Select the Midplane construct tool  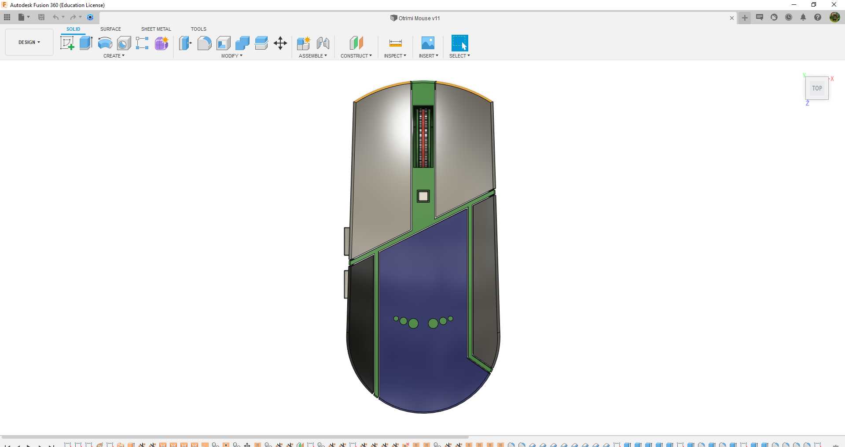click(x=356, y=43)
